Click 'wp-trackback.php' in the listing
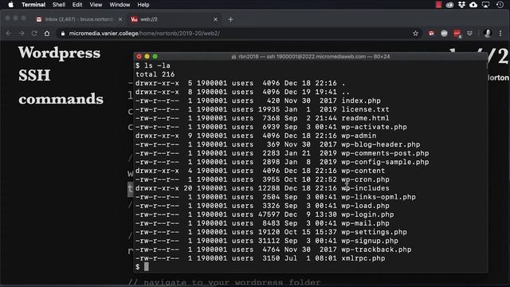510x287 pixels. [376, 250]
